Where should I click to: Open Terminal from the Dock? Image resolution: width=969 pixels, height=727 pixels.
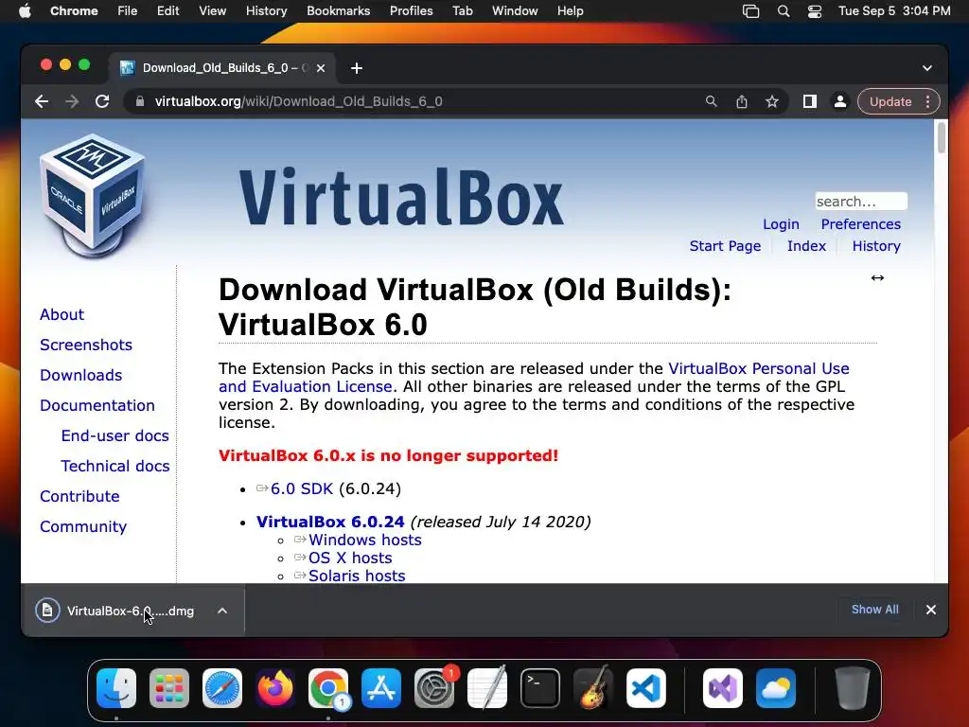pyautogui.click(x=540, y=688)
